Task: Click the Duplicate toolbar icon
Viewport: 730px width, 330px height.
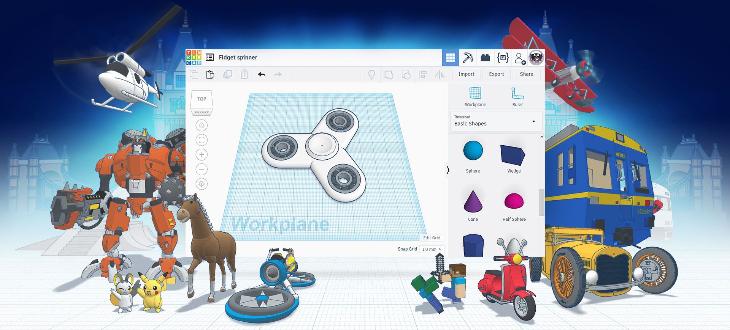Action: (227, 74)
